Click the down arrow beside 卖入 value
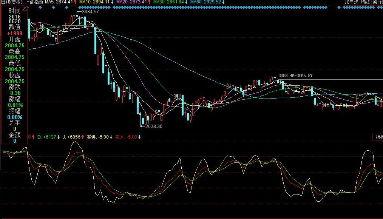The height and width of the screenshot is (219, 383). click(x=139, y=137)
